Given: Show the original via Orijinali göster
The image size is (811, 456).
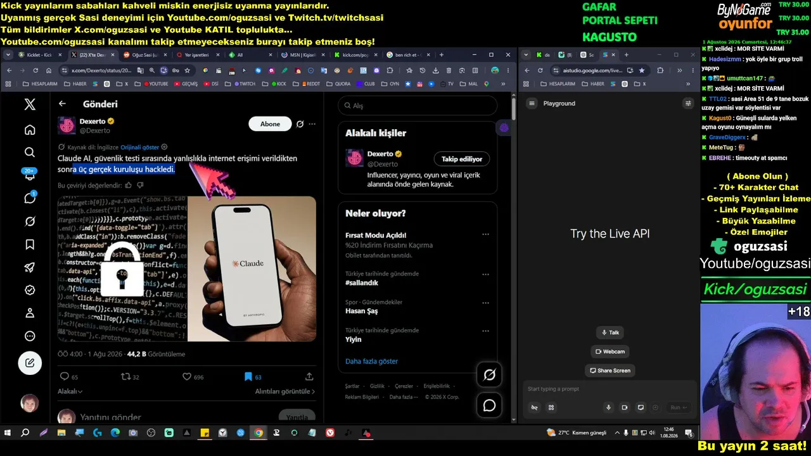Looking at the screenshot, I should click(139, 147).
